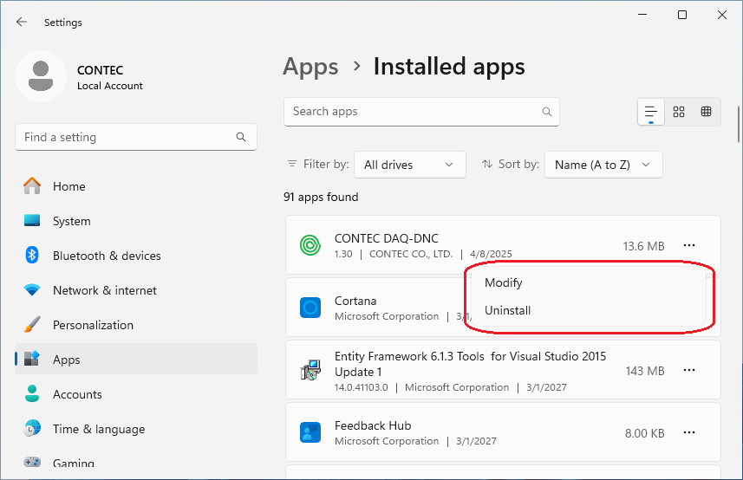The width and height of the screenshot is (743, 480).
Task: Open the Name (A to Z) sort dropdown
Action: tap(603, 165)
